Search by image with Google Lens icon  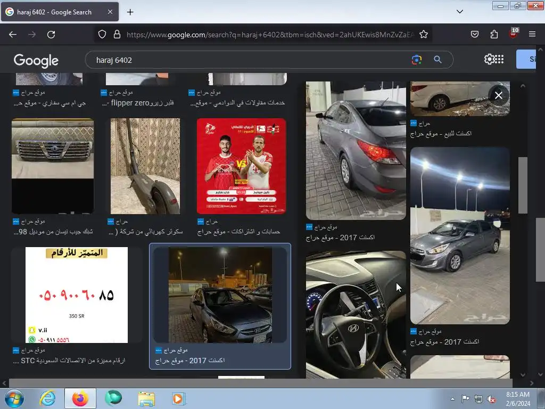[416, 60]
